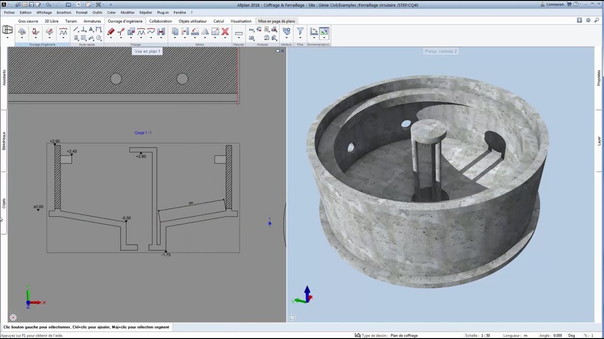The height and width of the screenshot is (339, 604).
Task: Click the scale/resize icon in Edition group
Action: coord(215,32)
